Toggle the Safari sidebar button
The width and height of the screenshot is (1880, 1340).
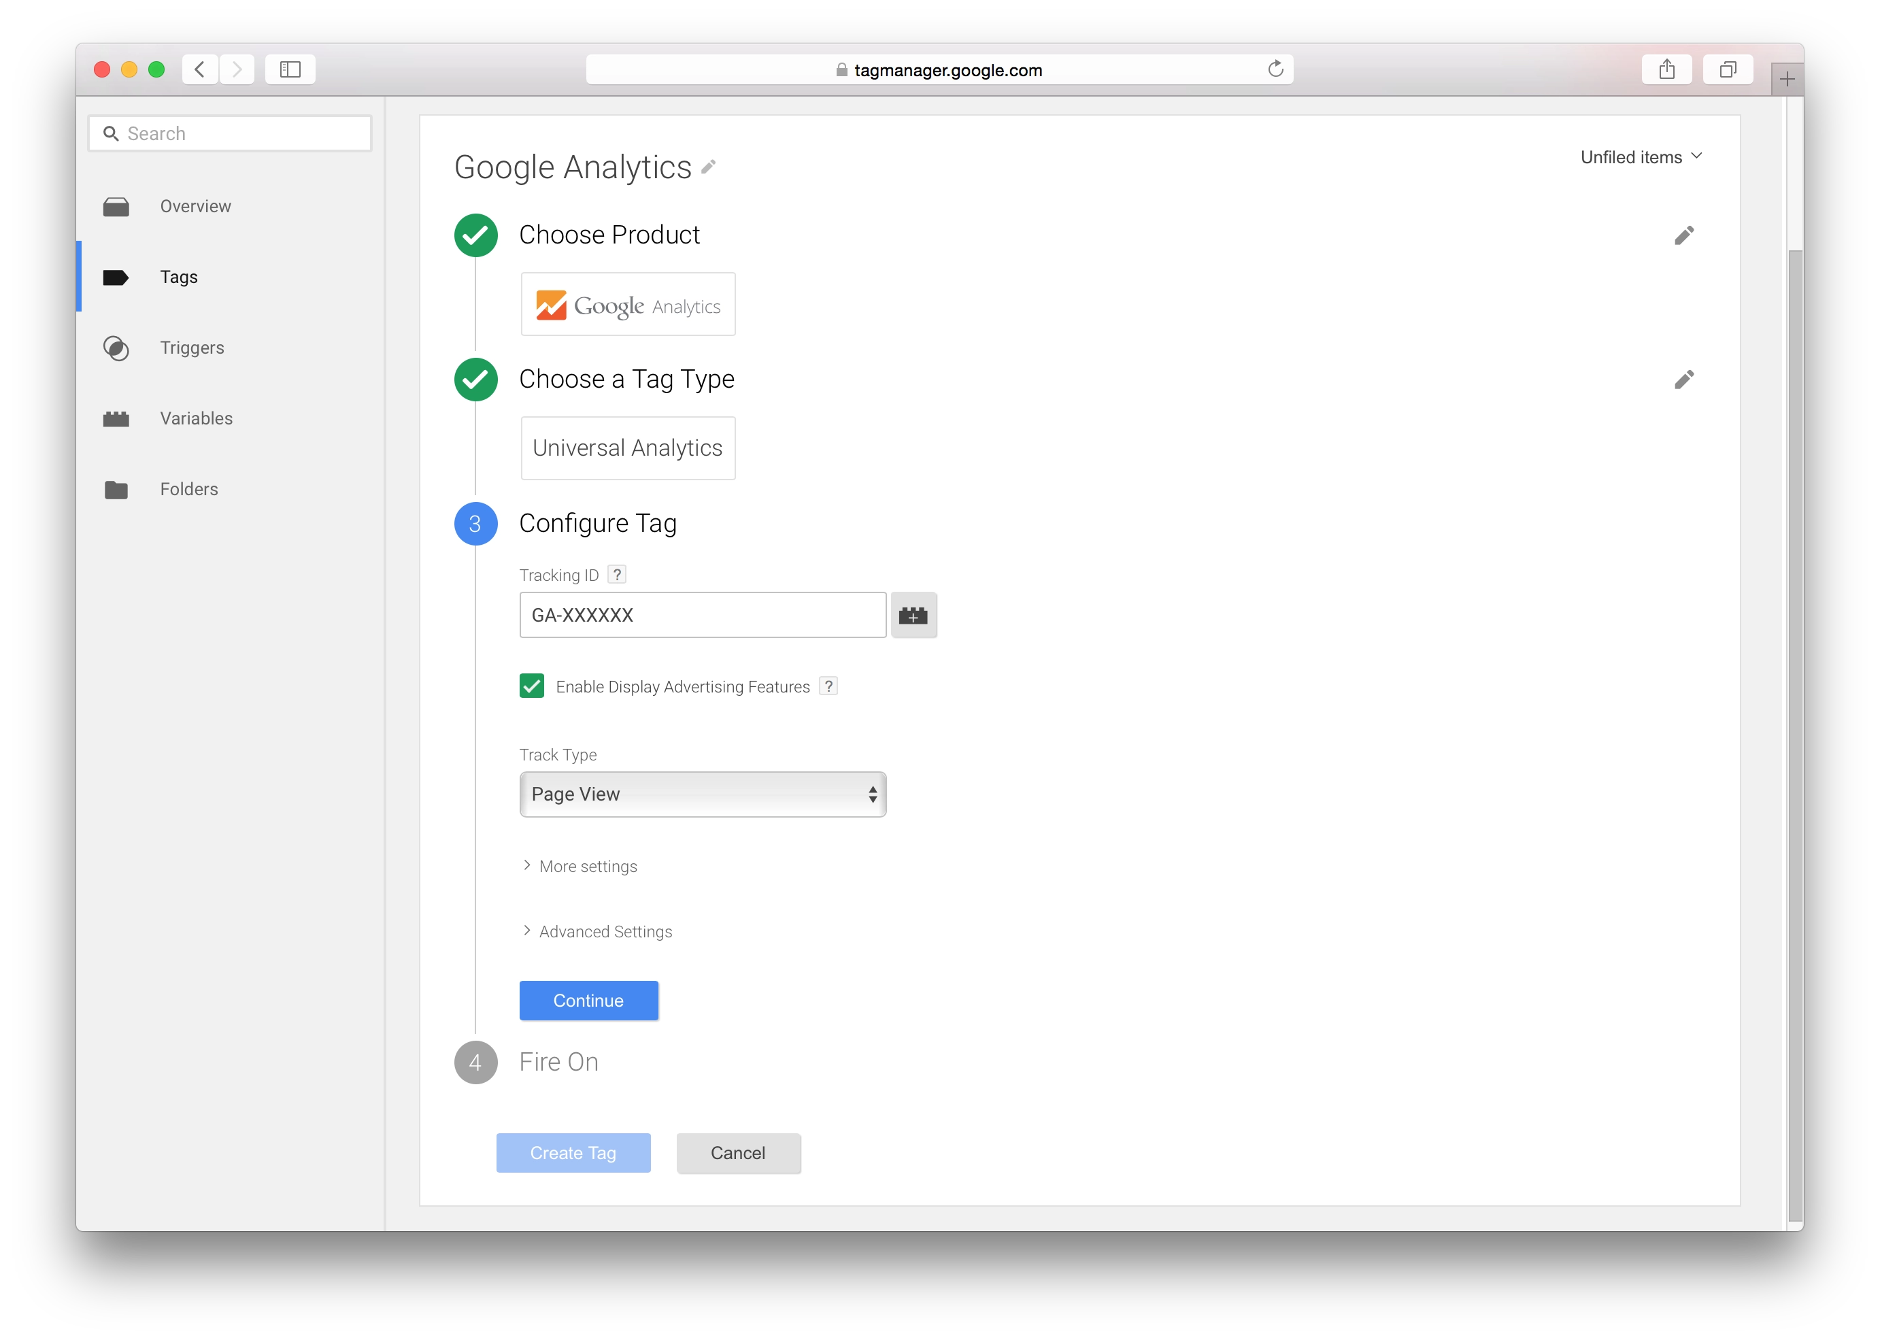click(x=290, y=69)
